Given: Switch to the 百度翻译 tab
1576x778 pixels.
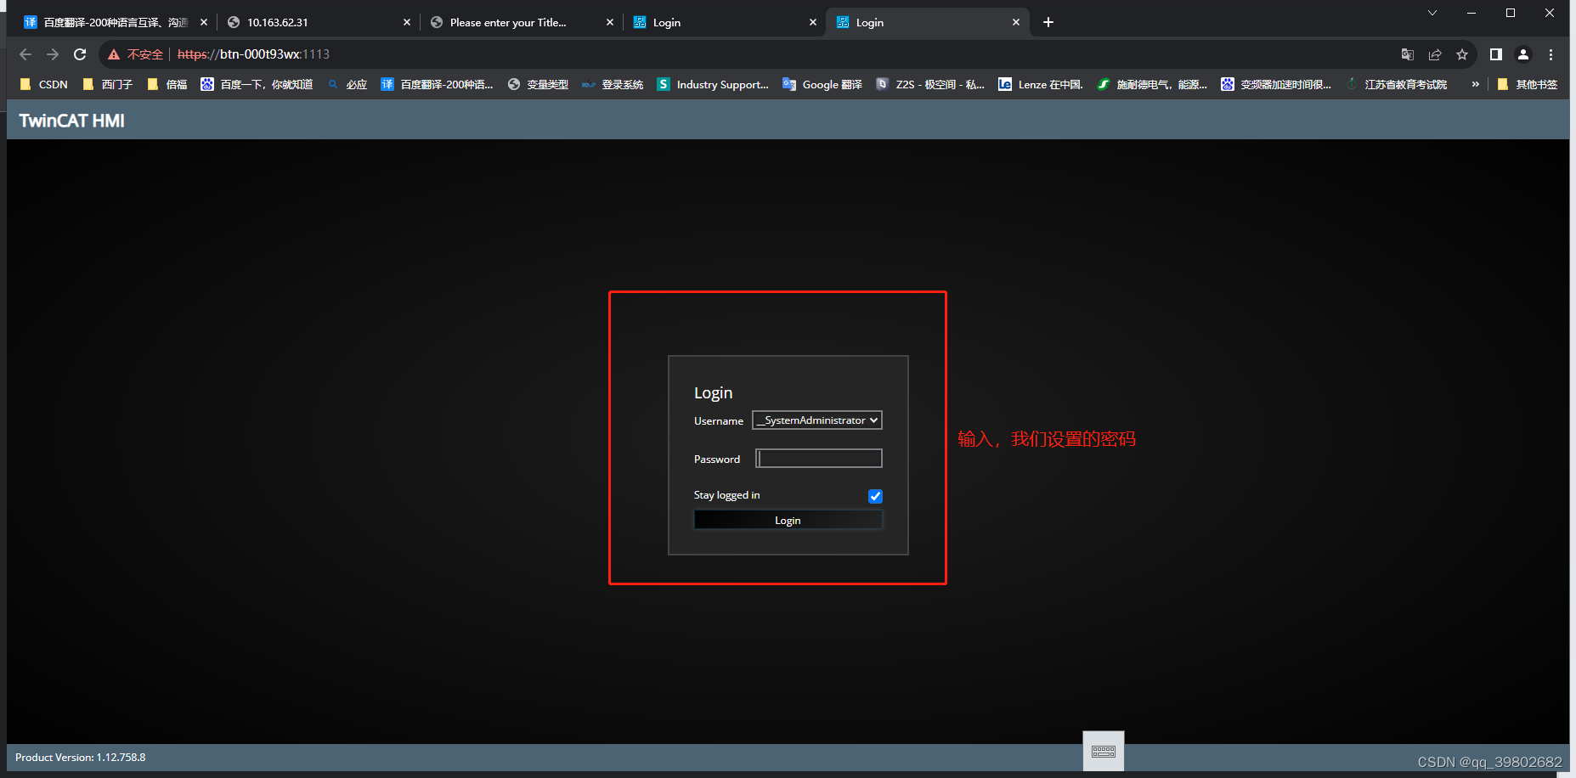Looking at the screenshot, I should click(110, 22).
